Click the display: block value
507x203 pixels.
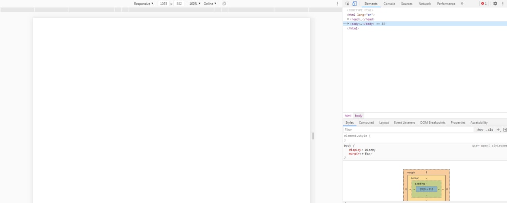coord(370,150)
